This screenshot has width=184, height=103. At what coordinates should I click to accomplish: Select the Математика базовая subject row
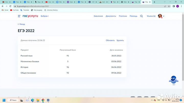[x=72, y=62]
